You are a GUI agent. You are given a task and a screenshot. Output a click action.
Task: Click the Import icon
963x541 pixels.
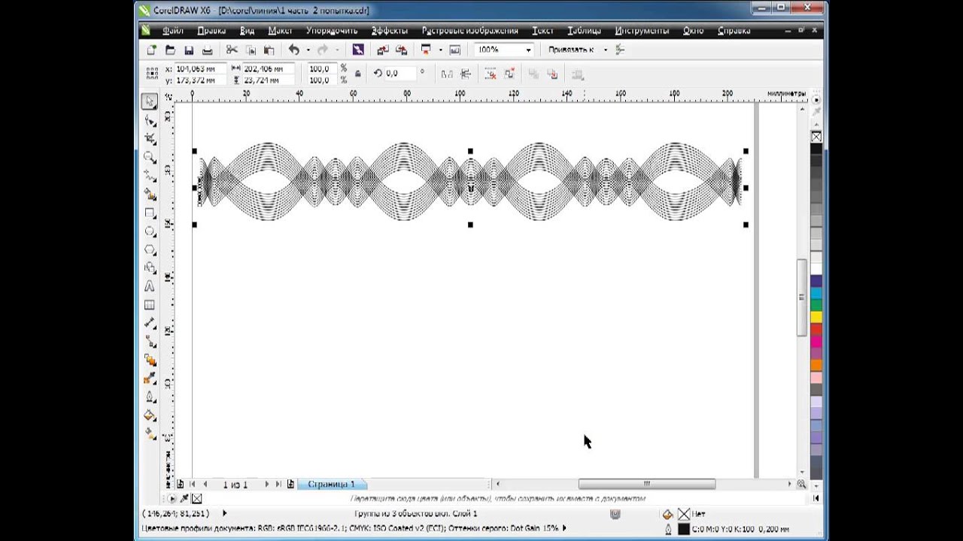tap(383, 50)
